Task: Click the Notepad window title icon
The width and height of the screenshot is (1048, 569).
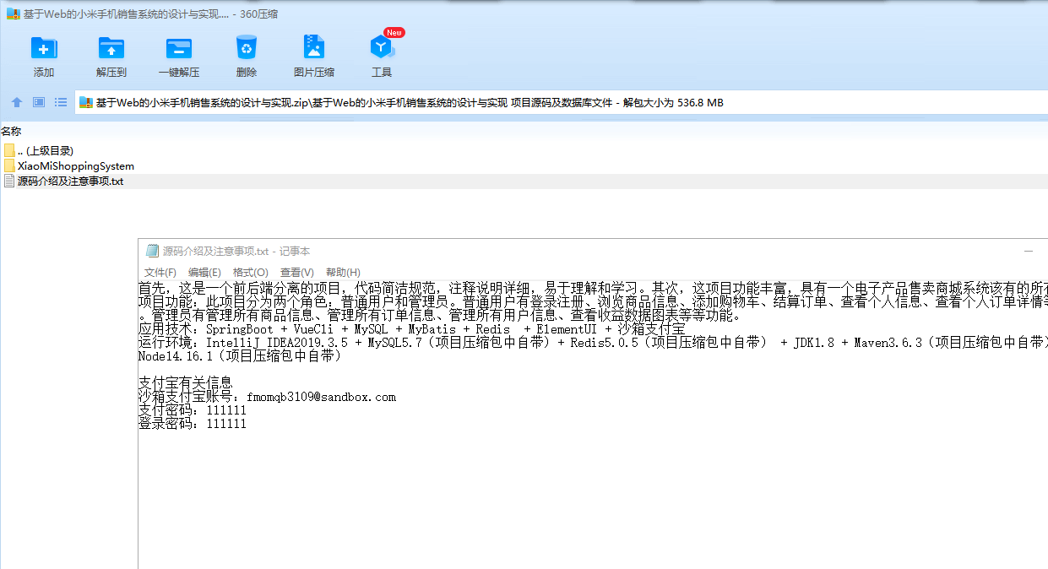Action: point(152,251)
